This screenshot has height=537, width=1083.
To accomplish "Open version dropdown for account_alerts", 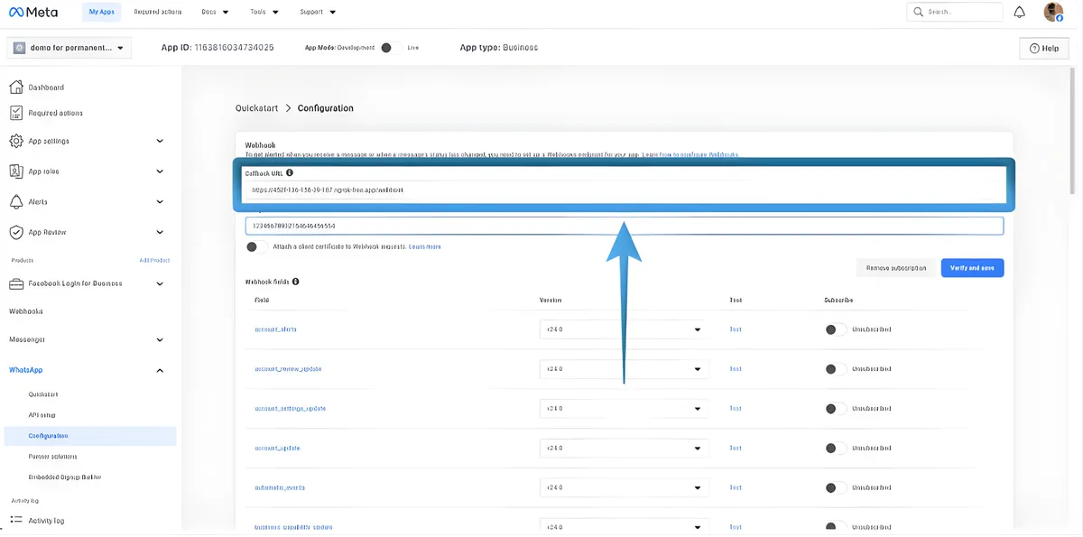I will pyautogui.click(x=624, y=329).
